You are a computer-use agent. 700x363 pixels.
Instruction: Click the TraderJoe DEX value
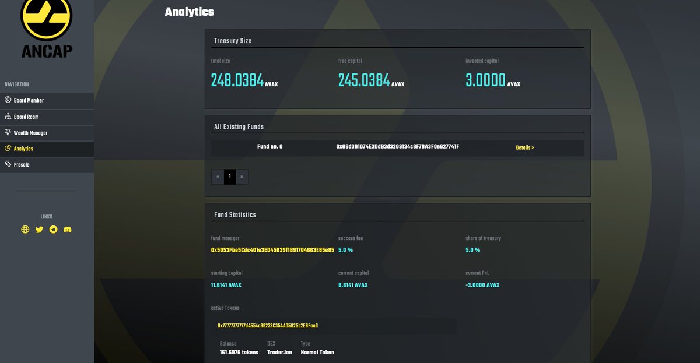pos(279,353)
